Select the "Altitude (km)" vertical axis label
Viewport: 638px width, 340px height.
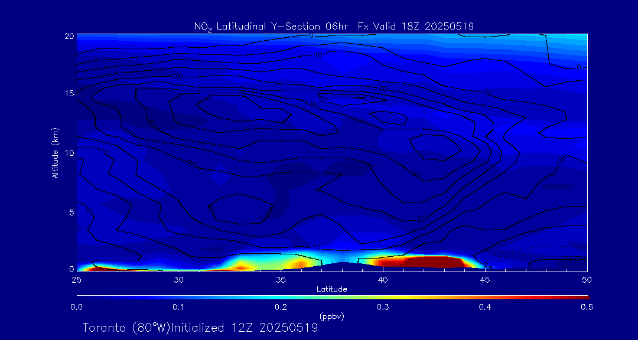click(x=55, y=152)
